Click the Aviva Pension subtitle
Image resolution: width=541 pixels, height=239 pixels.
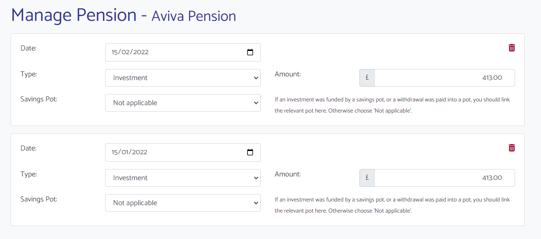pos(194,16)
